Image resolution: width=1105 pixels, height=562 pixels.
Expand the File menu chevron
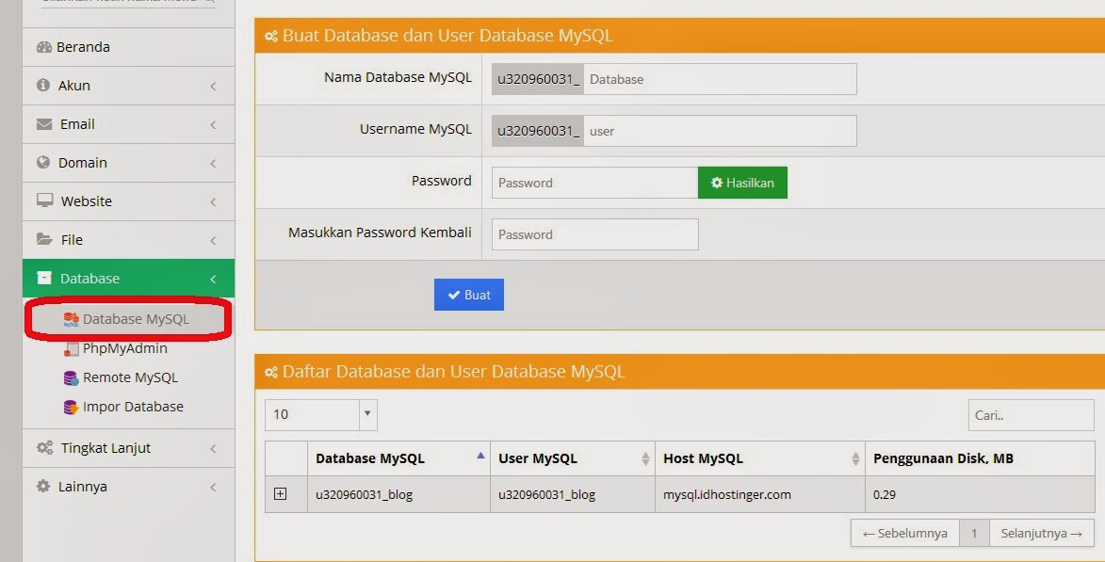tap(213, 241)
